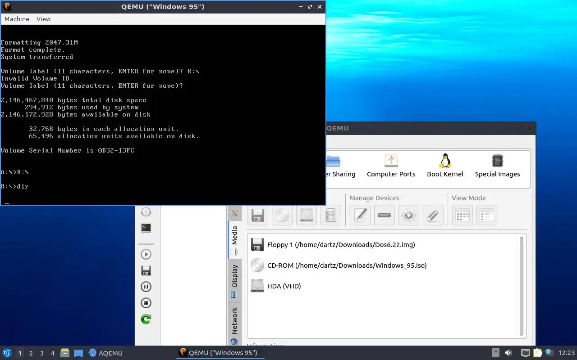Switch to workspace 3

pos(41,353)
